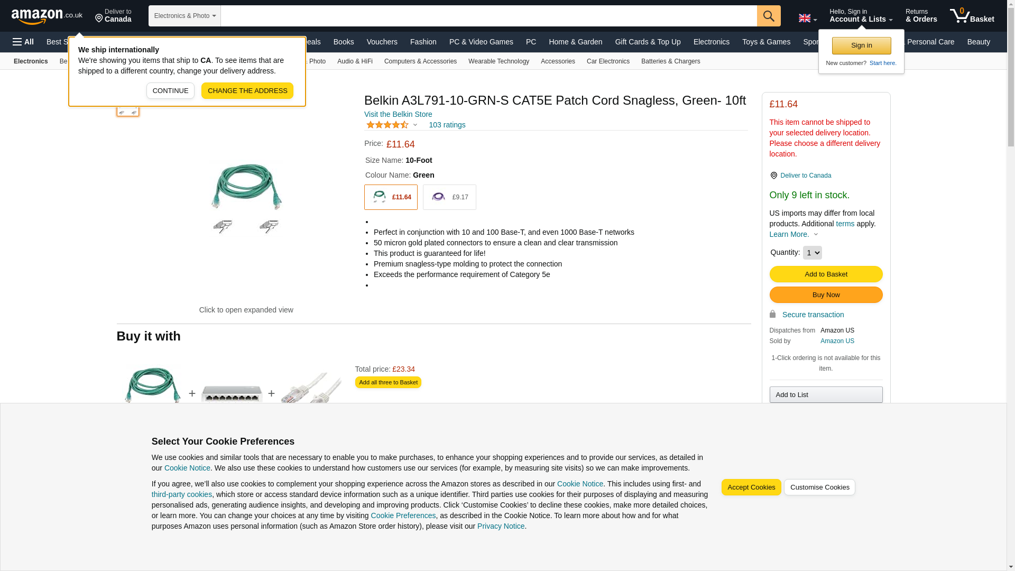Click the search text field

[x=488, y=16]
